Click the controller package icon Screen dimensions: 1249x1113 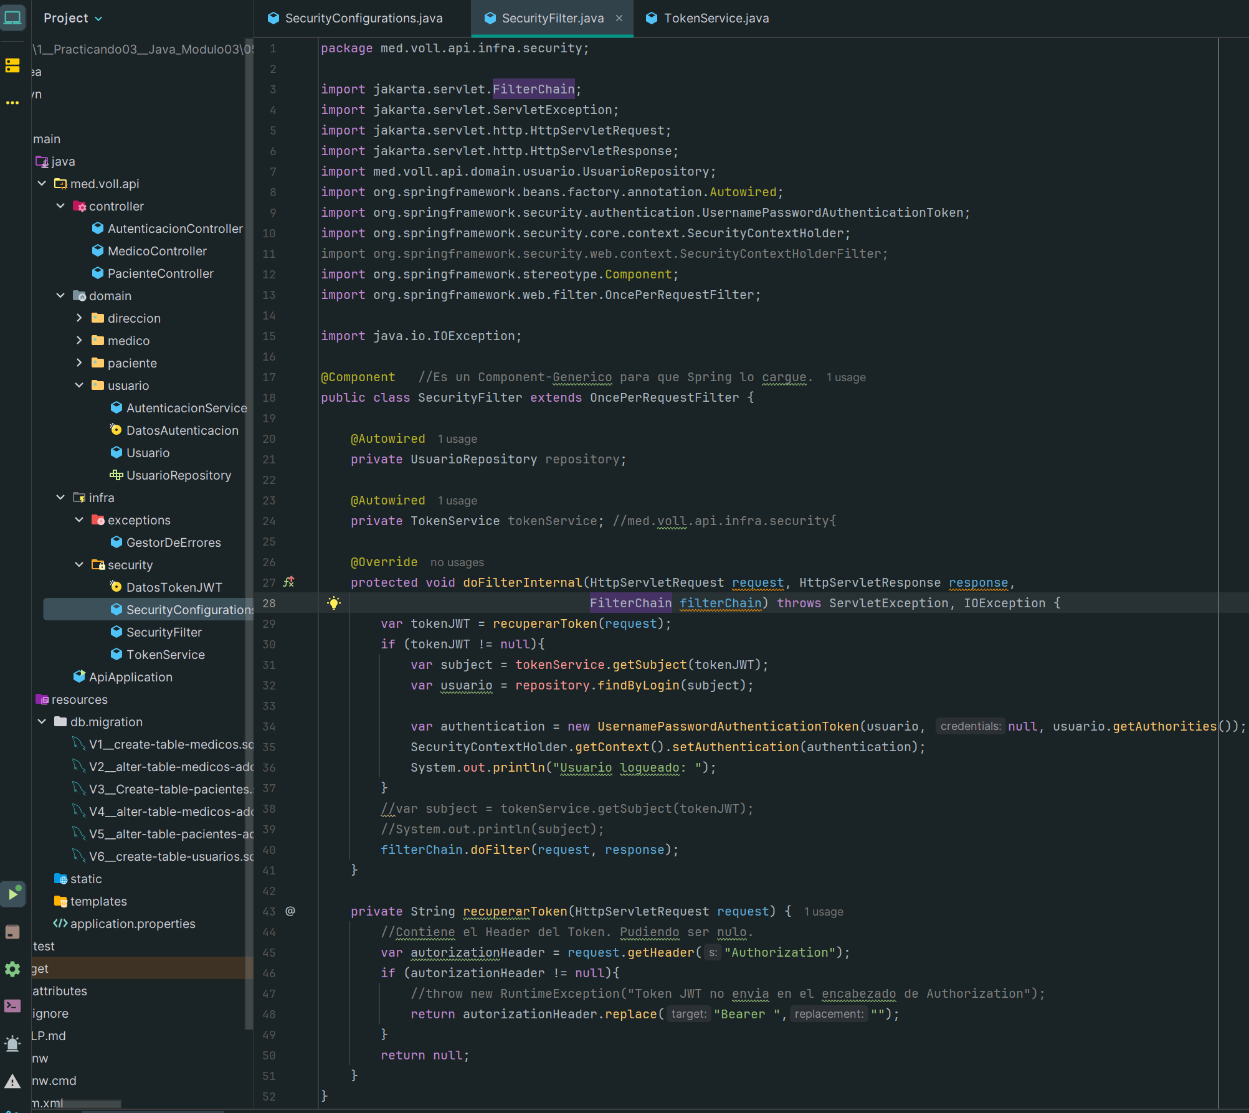click(79, 206)
